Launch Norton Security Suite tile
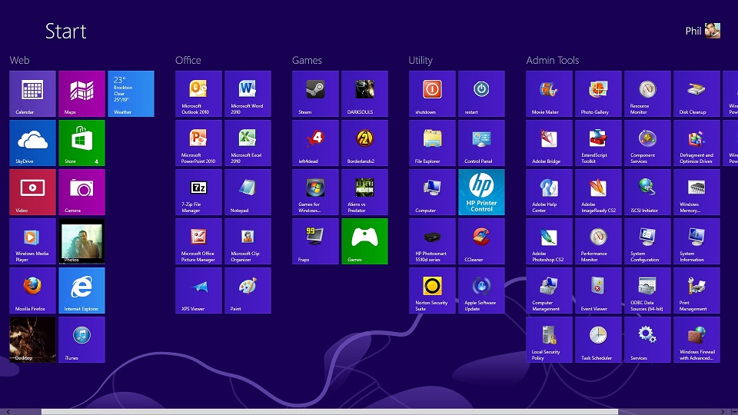This screenshot has height=415, width=738. pyautogui.click(x=432, y=290)
